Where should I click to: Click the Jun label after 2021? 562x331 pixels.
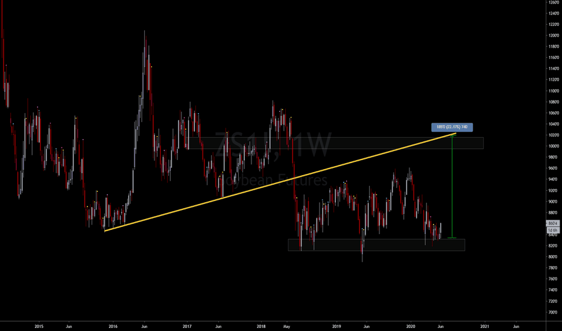click(x=516, y=326)
